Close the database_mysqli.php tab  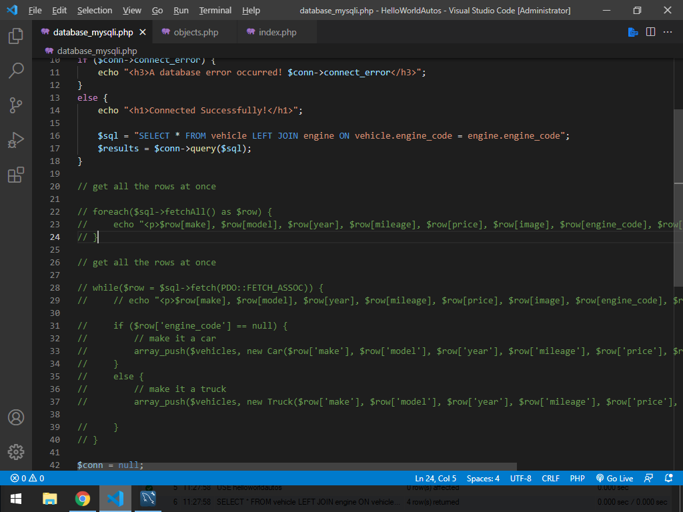(143, 32)
